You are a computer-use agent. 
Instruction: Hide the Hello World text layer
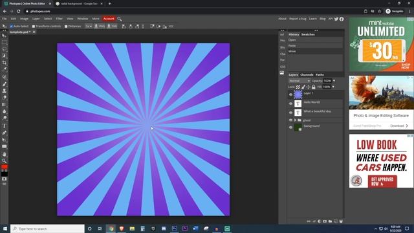290,104
